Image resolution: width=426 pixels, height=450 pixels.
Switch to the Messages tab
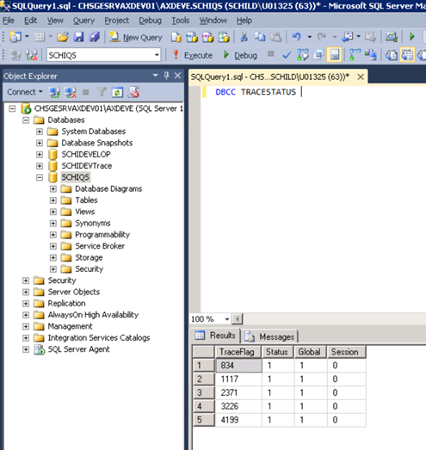[x=270, y=336]
